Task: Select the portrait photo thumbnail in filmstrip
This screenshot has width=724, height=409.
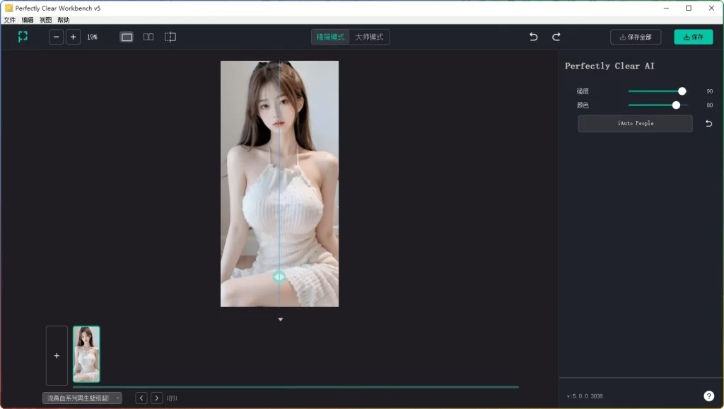Action: (x=86, y=355)
